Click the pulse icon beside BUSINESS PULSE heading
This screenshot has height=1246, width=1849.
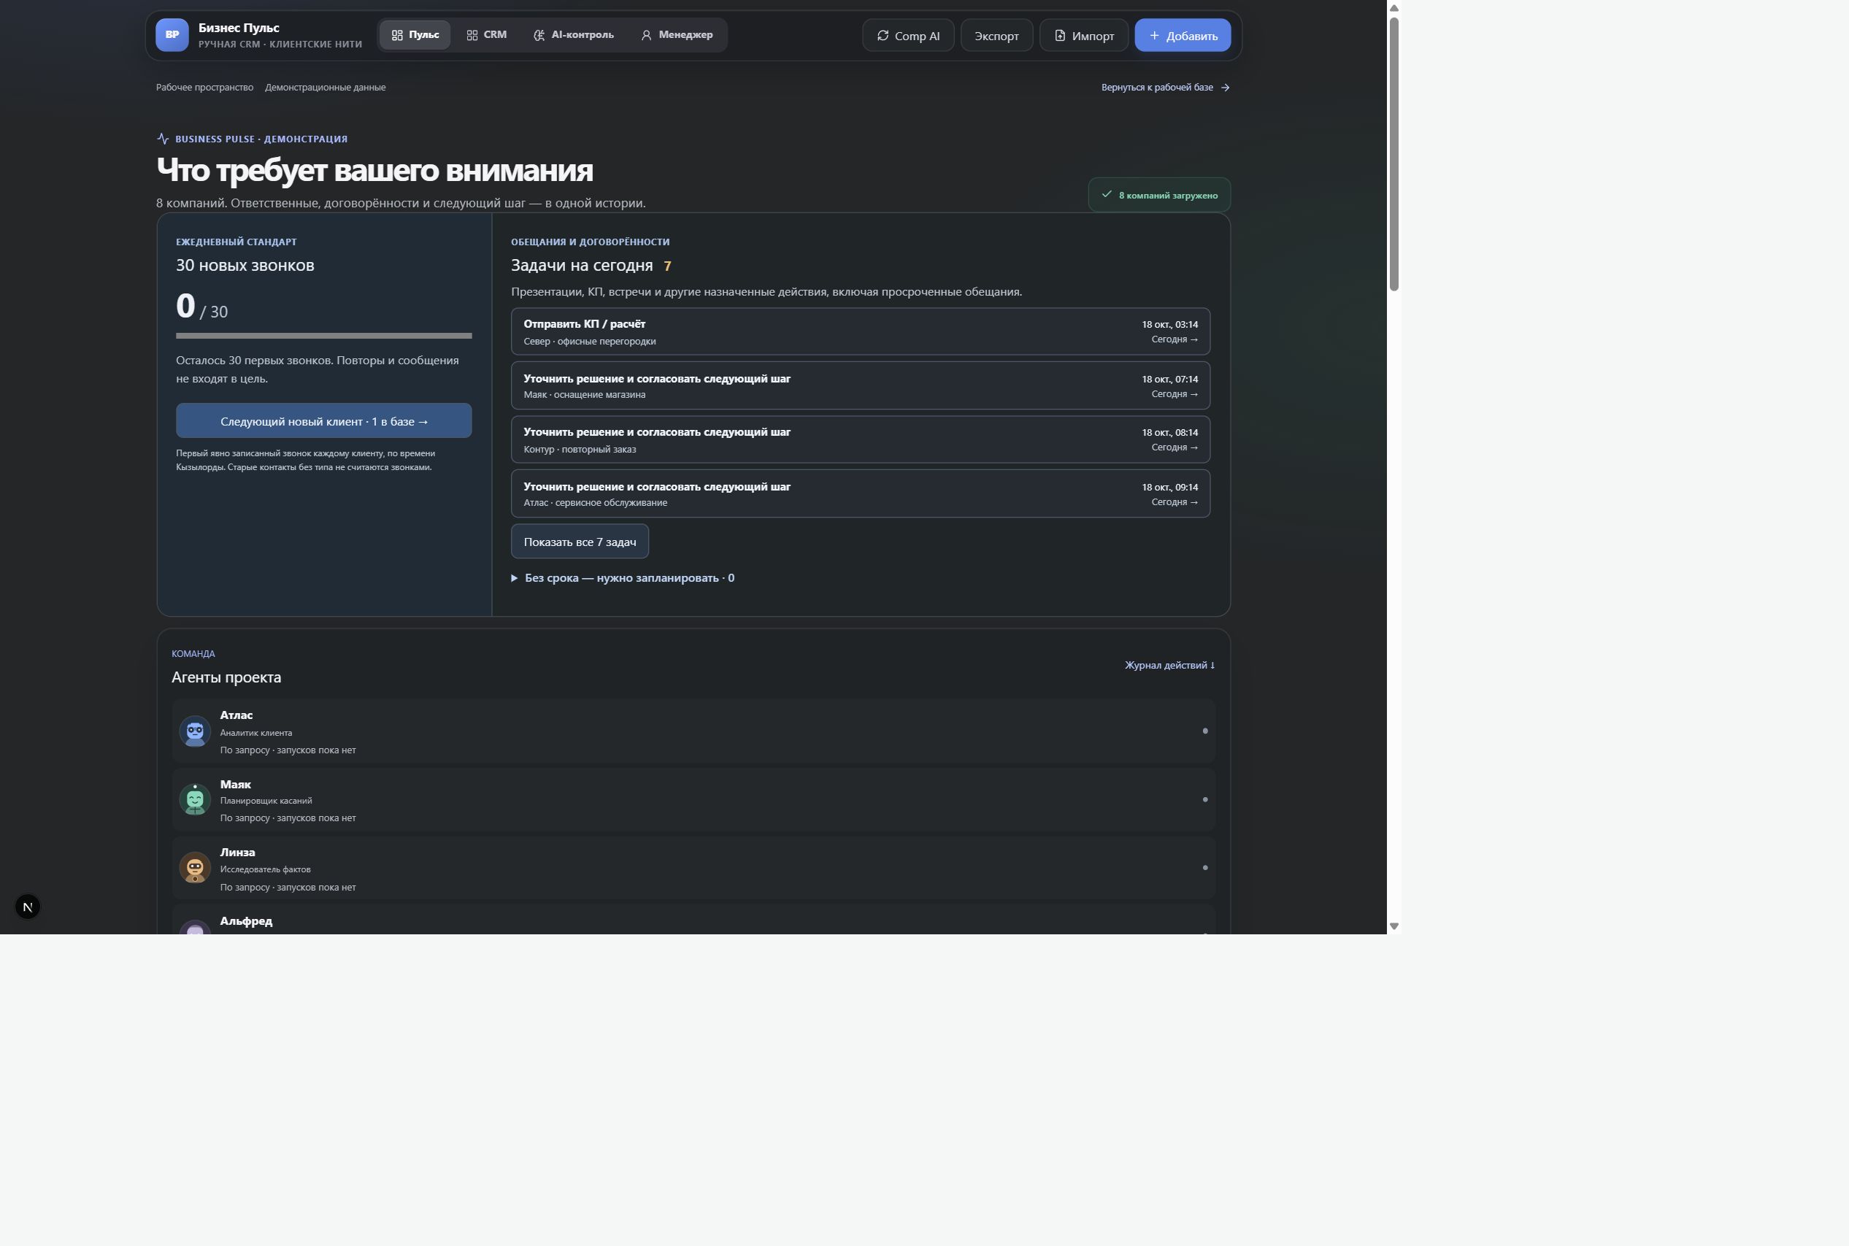[163, 138]
